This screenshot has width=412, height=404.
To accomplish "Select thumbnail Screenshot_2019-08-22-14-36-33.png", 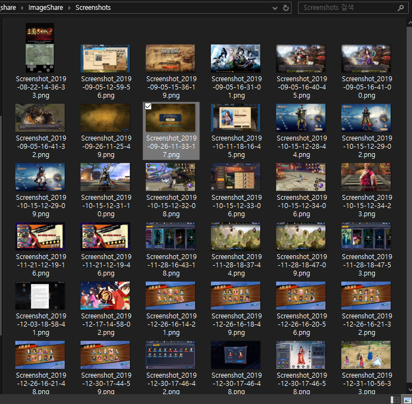I will pyautogui.click(x=39, y=48).
